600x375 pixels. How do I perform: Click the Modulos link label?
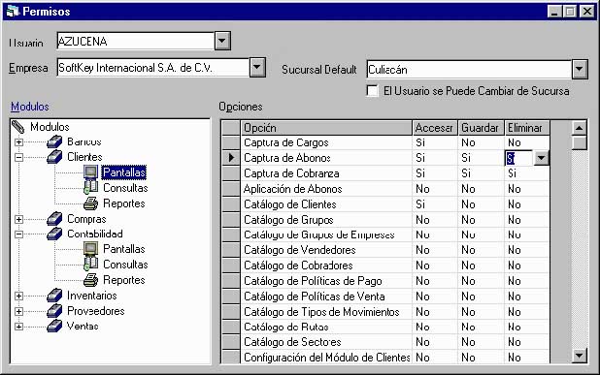pos(30,107)
